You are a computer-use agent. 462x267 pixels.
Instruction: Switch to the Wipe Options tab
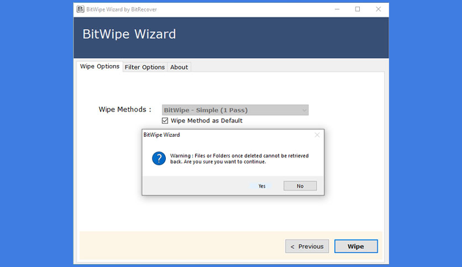[x=99, y=66]
